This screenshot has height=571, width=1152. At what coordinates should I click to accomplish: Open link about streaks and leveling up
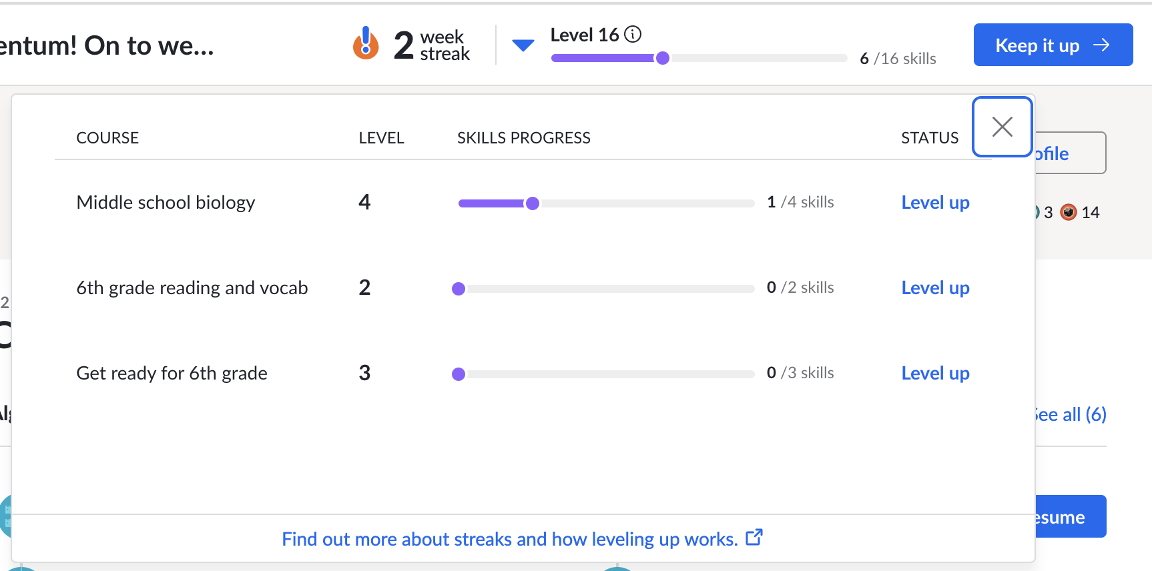pyautogui.click(x=510, y=539)
